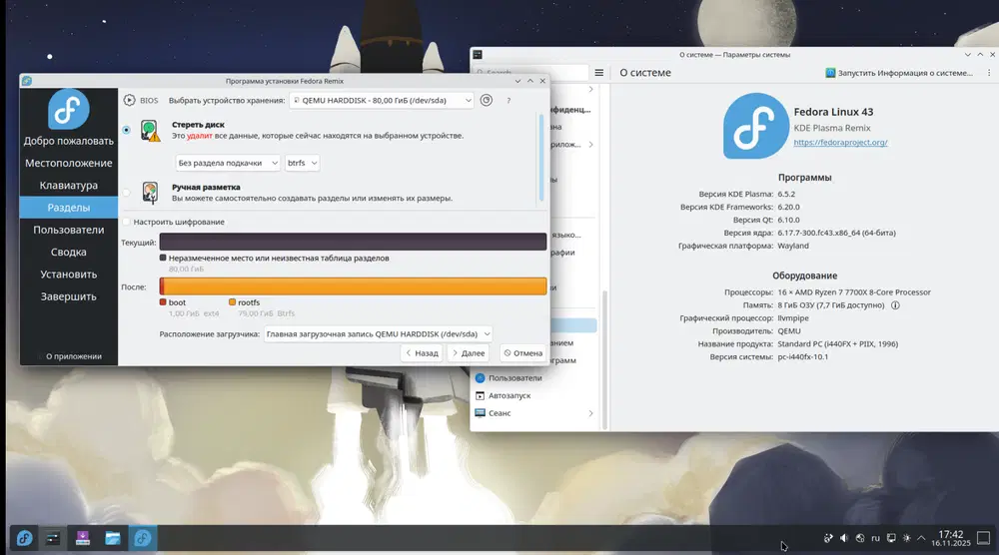Click the BIOS firmware icon in the installer

point(129,100)
